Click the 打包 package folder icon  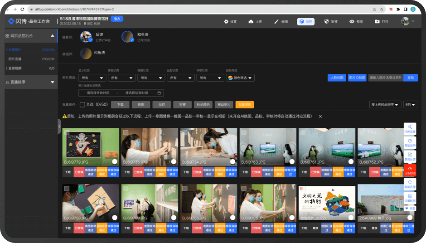(x=381, y=21)
